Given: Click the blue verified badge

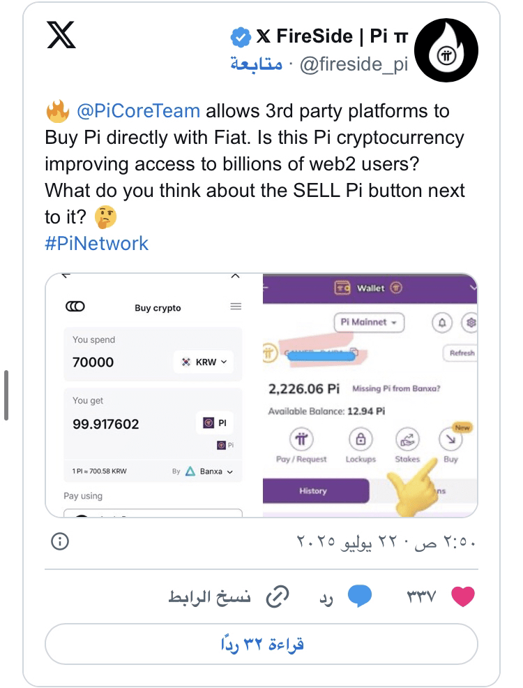Looking at the screenshot, I should (240, 37).
